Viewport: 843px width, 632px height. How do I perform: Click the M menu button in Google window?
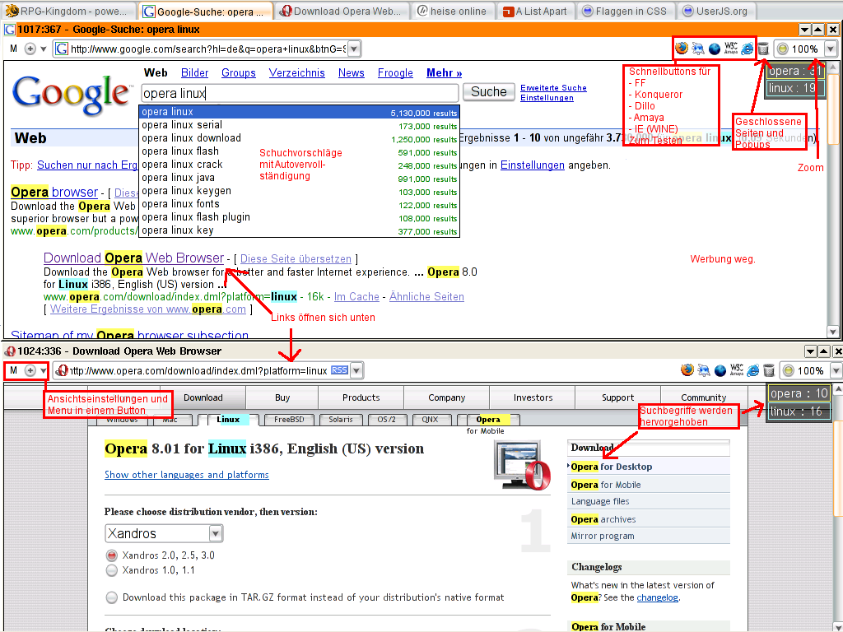pyautogui.click(x=13, y=49)
